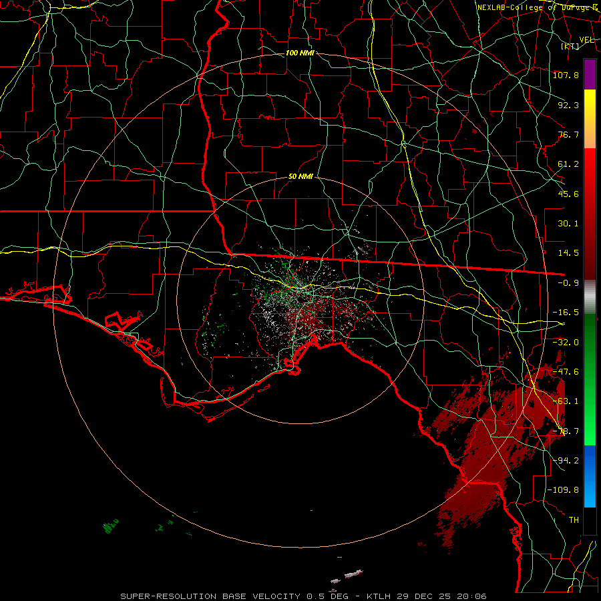This screenshot has height=601, width=601.
Task: Click the 14.5 velocity scale value
Action: tap(568, 253)
